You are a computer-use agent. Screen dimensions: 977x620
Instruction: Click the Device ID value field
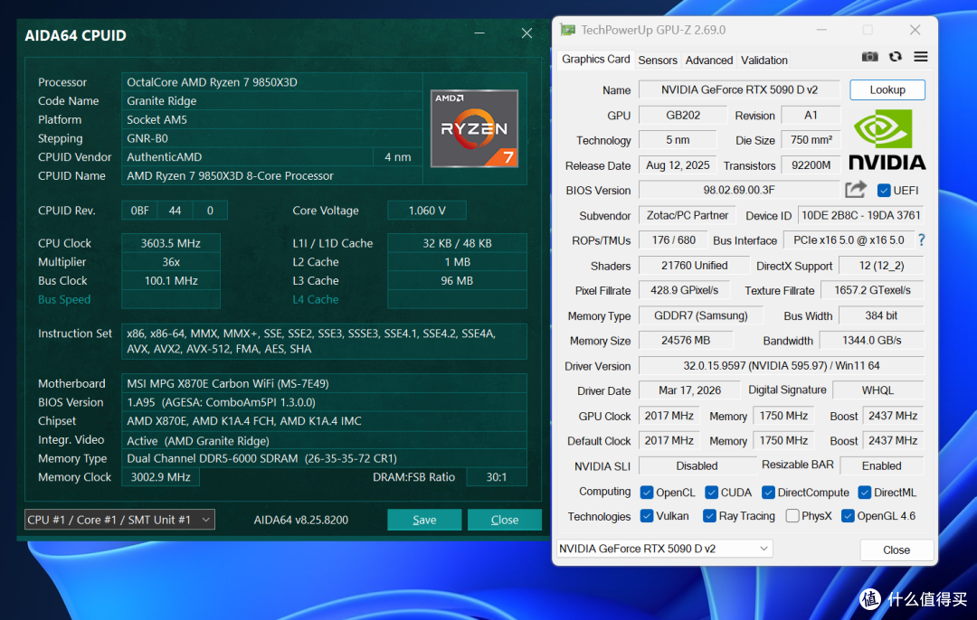860,215
